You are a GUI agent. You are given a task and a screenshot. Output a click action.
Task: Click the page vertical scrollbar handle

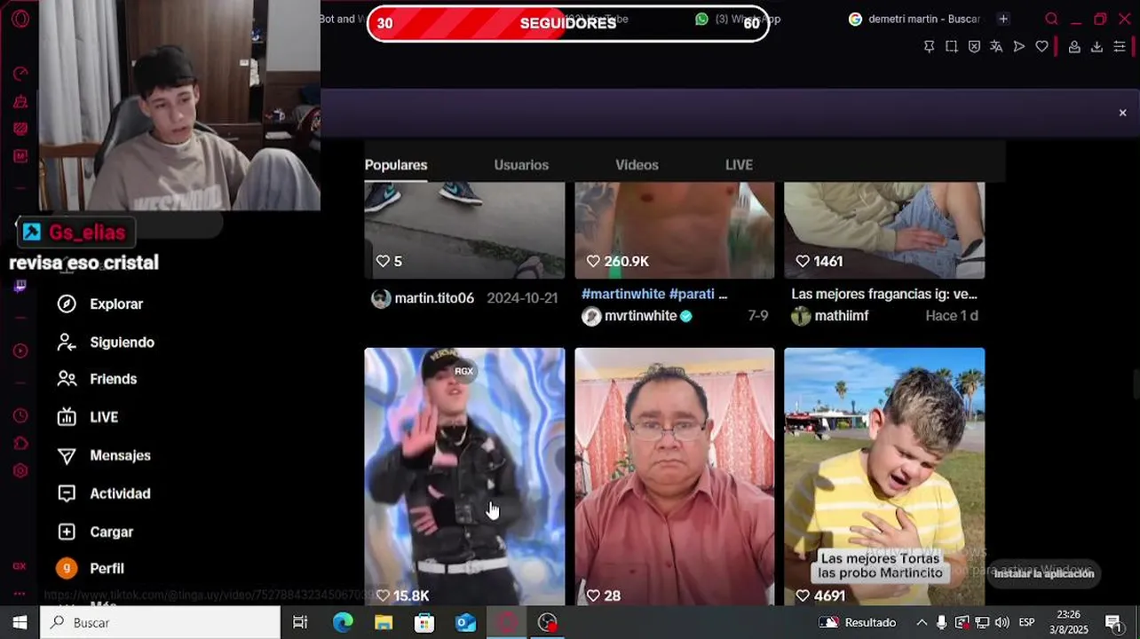1136,386
